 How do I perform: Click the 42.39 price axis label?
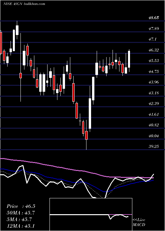(x=154, y=104)
